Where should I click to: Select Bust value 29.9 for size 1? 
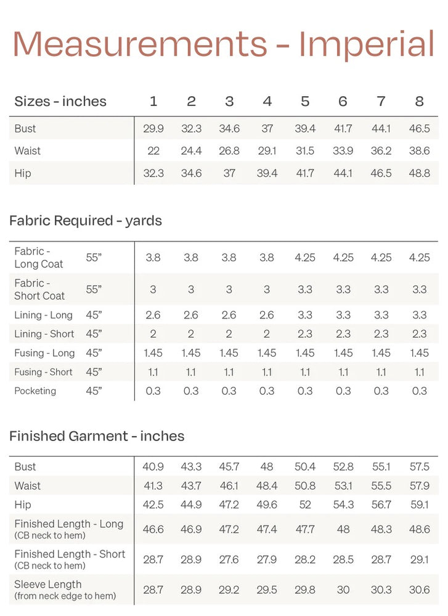153,129
